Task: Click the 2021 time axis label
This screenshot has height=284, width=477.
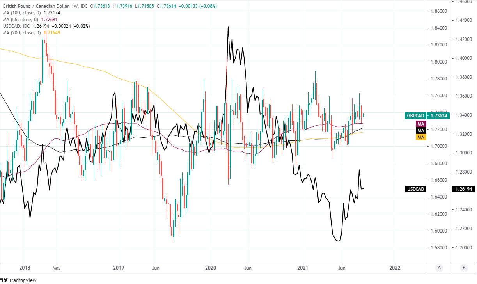Action: click(303, 268)
